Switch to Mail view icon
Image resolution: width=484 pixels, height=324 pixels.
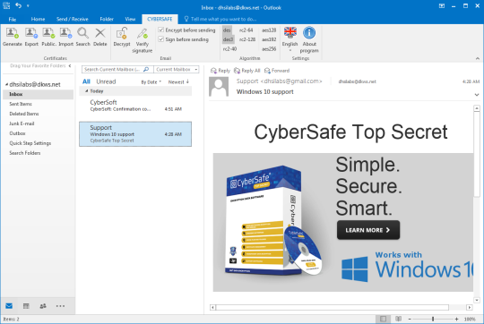pos(9,306)
